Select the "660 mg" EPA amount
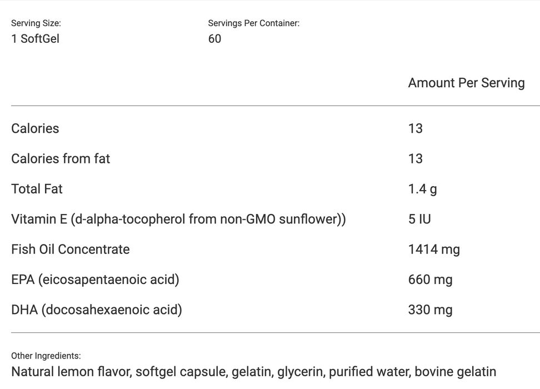540x389 pixels. [x=430, y=279]
